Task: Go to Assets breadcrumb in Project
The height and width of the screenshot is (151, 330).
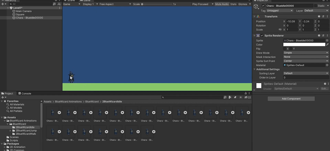Action: (47, 101)
